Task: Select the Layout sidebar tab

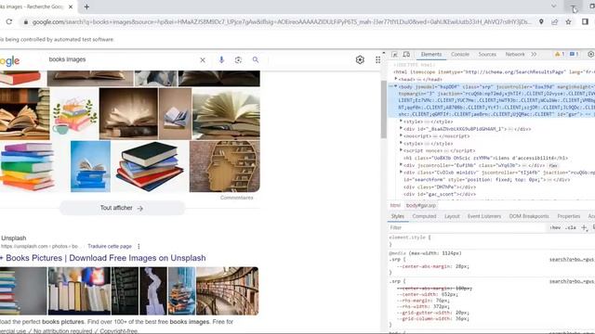Action: point(452,216)
